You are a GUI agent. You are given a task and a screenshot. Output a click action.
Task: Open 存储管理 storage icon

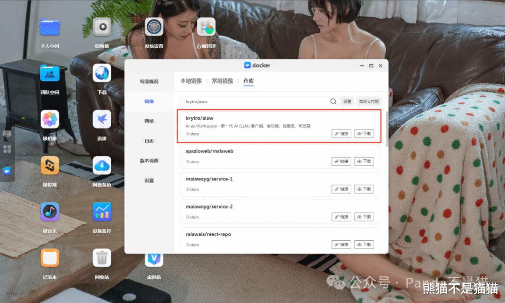[x=206, y=27]
